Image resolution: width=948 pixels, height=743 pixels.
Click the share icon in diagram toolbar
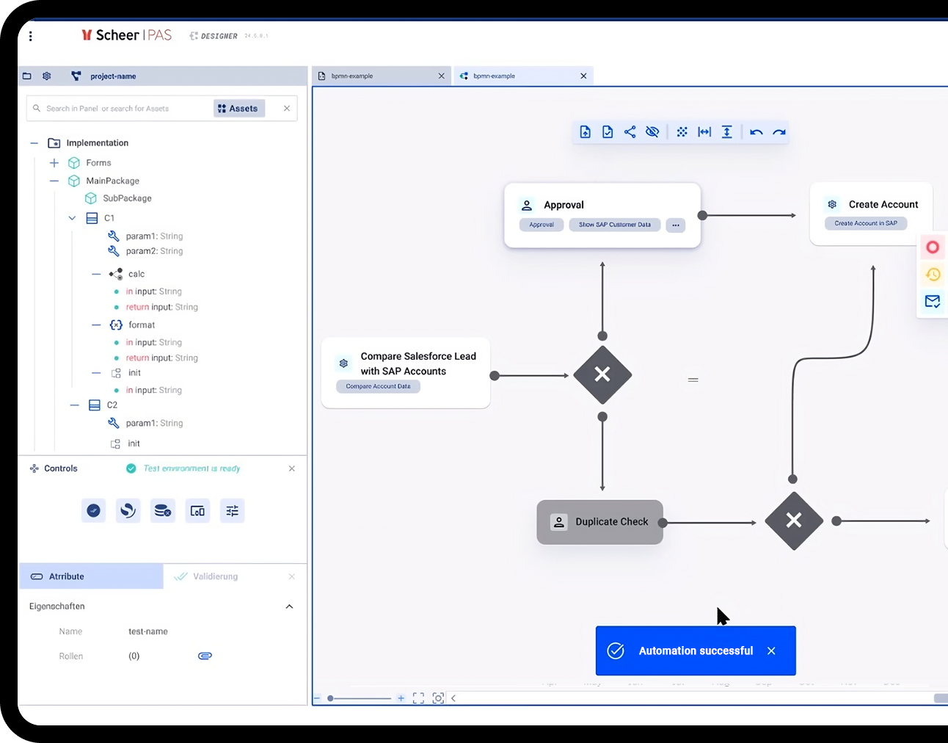point(630,131)
